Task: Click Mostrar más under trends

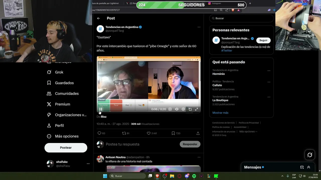Action: click(x=220, y=113)
